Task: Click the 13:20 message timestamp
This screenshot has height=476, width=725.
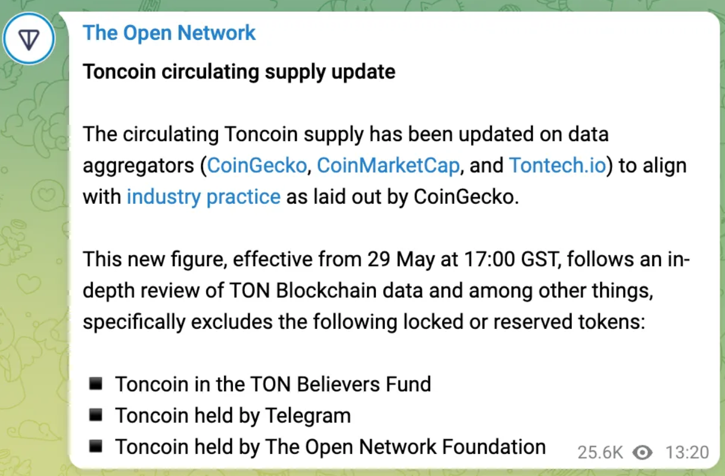Action: pos(687,453)
